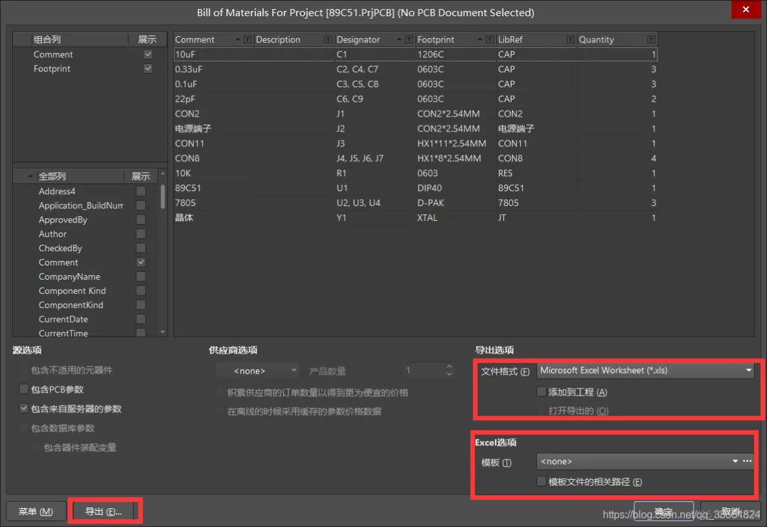Collapse the 全部列 list header arrow

30,176
